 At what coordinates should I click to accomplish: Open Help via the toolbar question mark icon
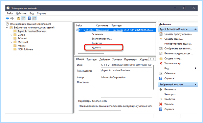(x=29, y=18)
